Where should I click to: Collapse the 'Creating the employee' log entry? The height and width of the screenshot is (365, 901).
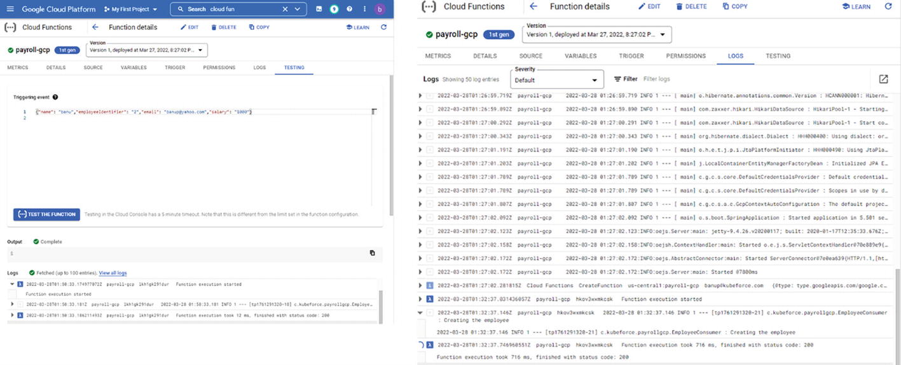click(x=420, y=313)
